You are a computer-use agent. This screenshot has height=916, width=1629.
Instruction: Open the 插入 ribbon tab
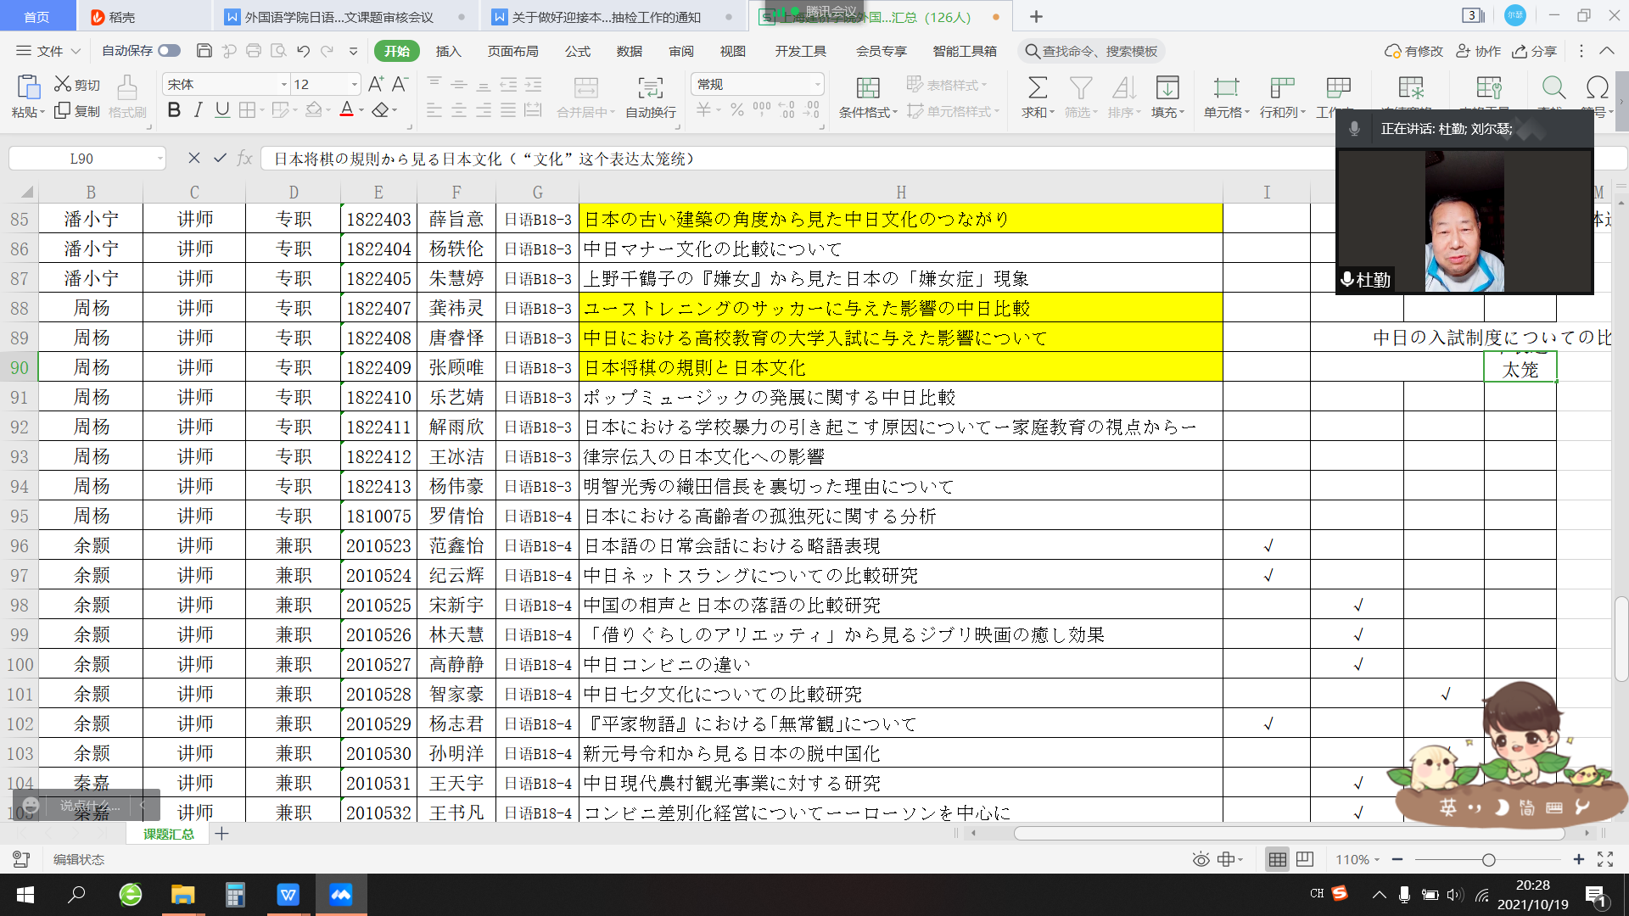(x=448, y=51)
